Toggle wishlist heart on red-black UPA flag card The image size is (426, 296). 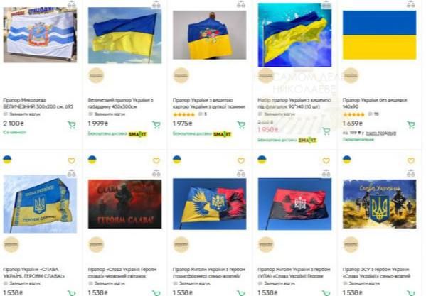point(326,160)
